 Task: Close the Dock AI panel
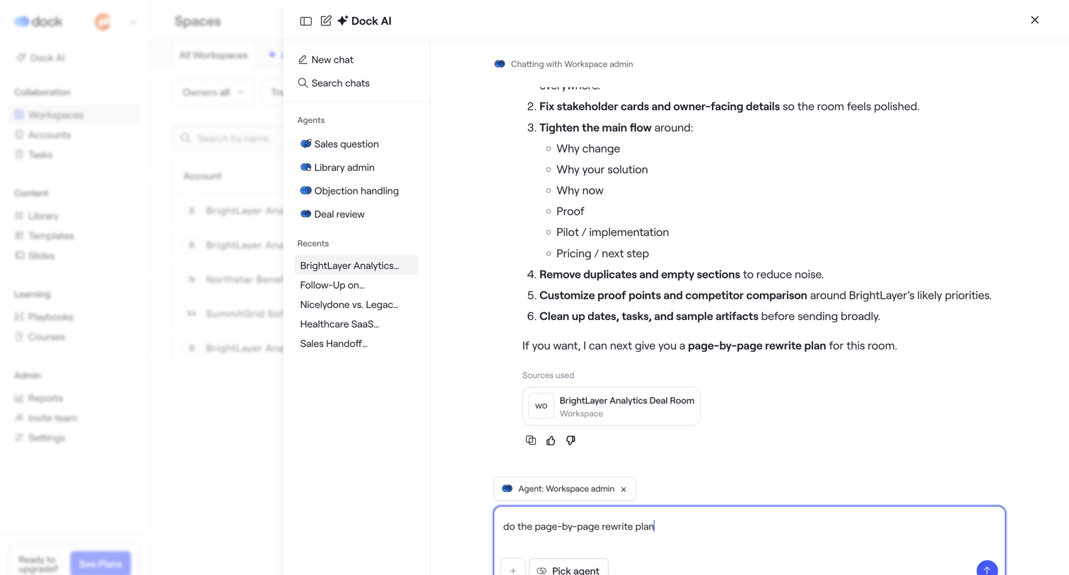click(x=1034, y=20)
